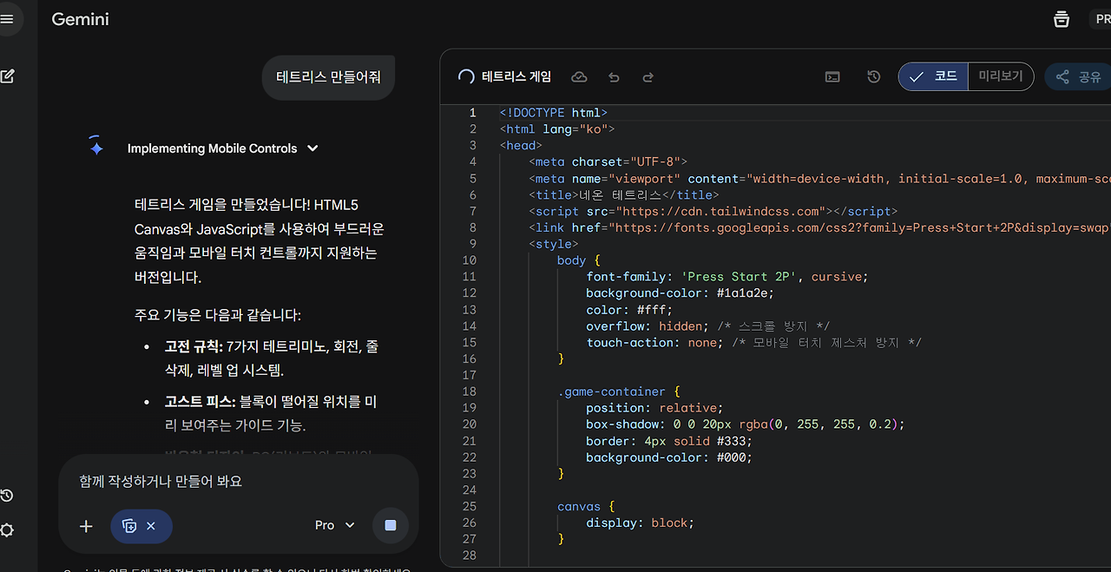The width and height of the screenshot is (1111, 572).
Task: Click the undo icon above the code editor
Action: 614,76
